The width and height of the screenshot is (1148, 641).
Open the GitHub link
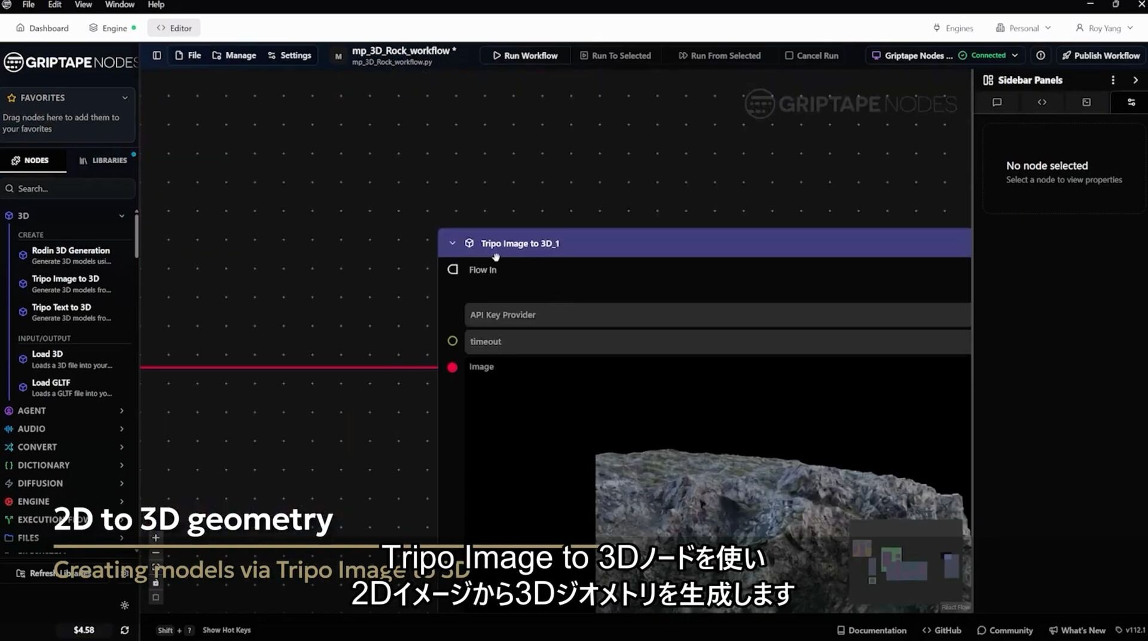click(x=942, y=630)
